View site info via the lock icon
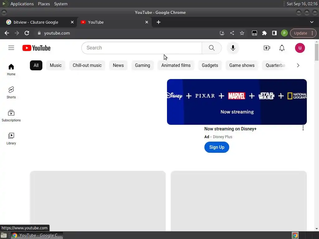This screenshot has width=319, height=239. pos(39,33)
